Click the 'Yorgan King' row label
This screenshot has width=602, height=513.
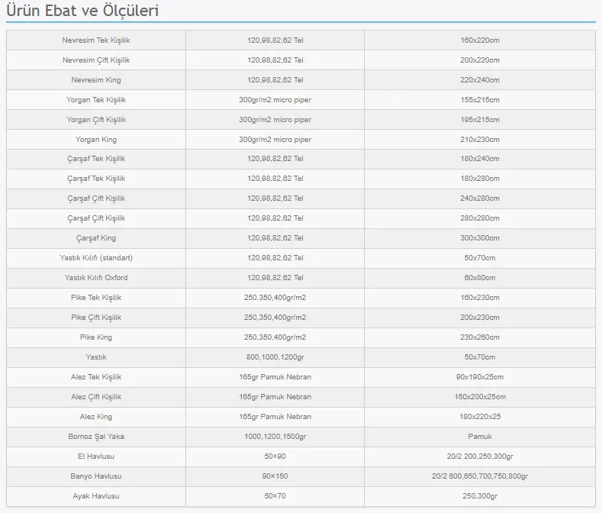coord(96,140)
